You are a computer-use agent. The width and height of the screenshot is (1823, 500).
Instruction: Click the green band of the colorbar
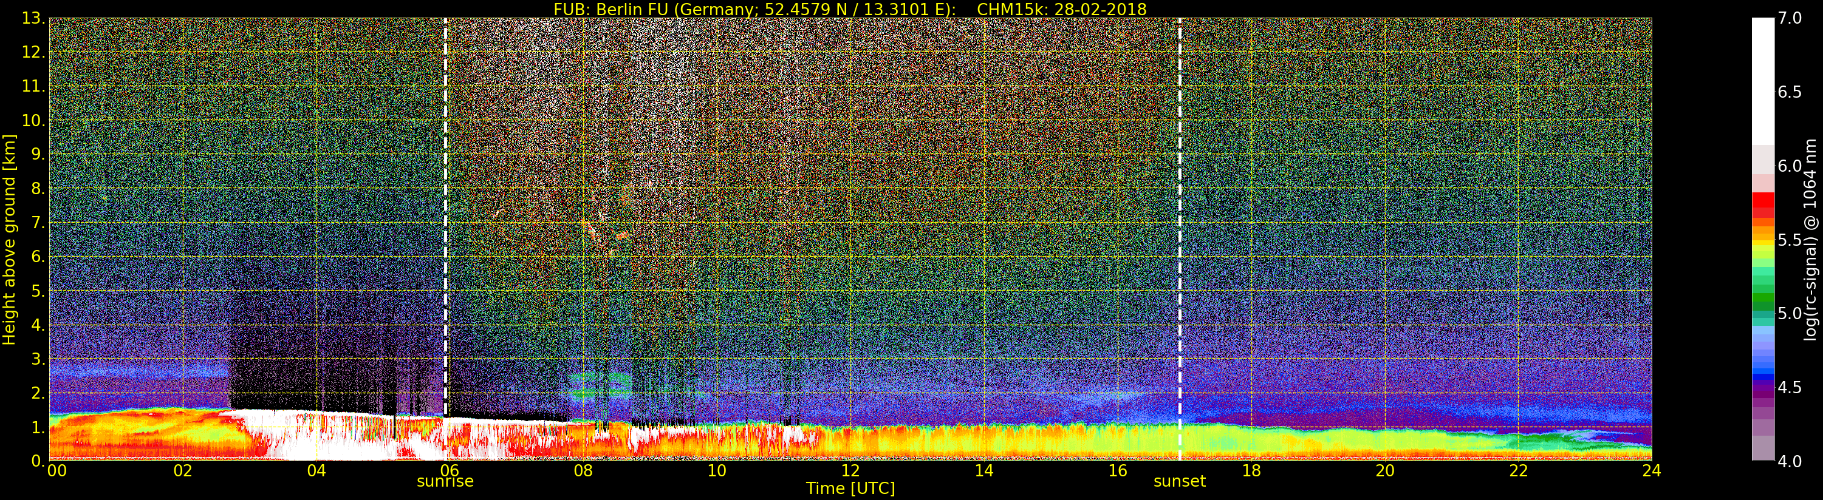[1763, 299]
